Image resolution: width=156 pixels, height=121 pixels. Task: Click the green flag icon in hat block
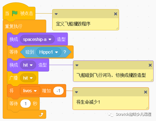click(x=15, y=13)
